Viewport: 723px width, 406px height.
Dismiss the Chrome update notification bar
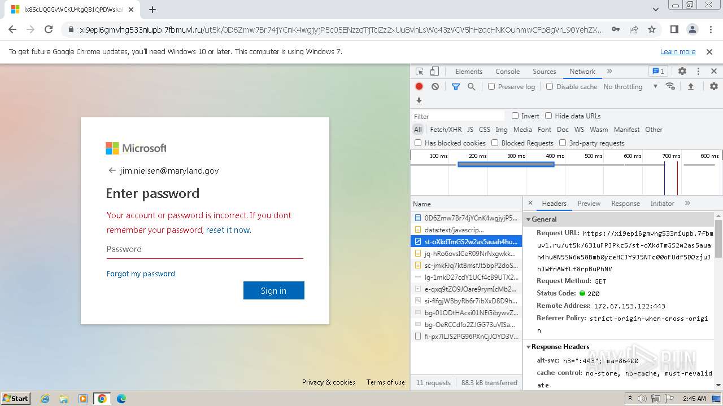click(x=709, y=51)
